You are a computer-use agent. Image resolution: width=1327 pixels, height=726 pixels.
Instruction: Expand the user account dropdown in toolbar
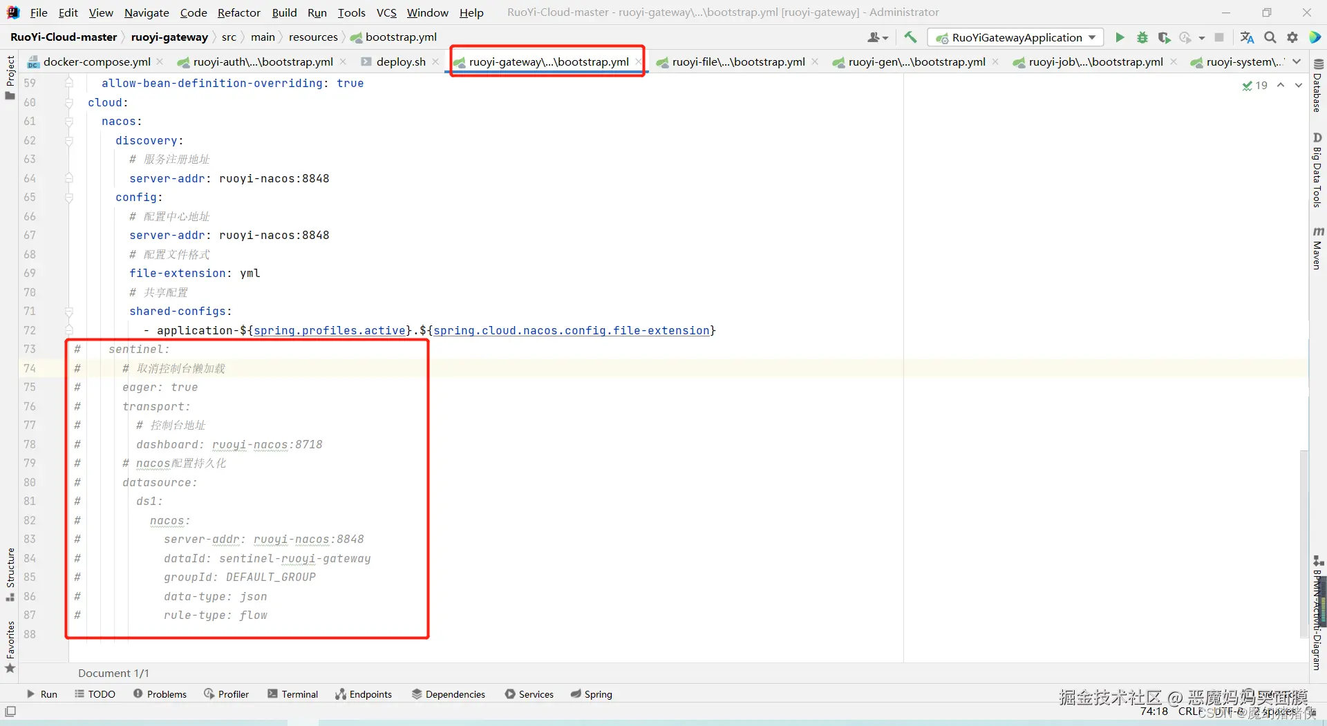[878, 37]
